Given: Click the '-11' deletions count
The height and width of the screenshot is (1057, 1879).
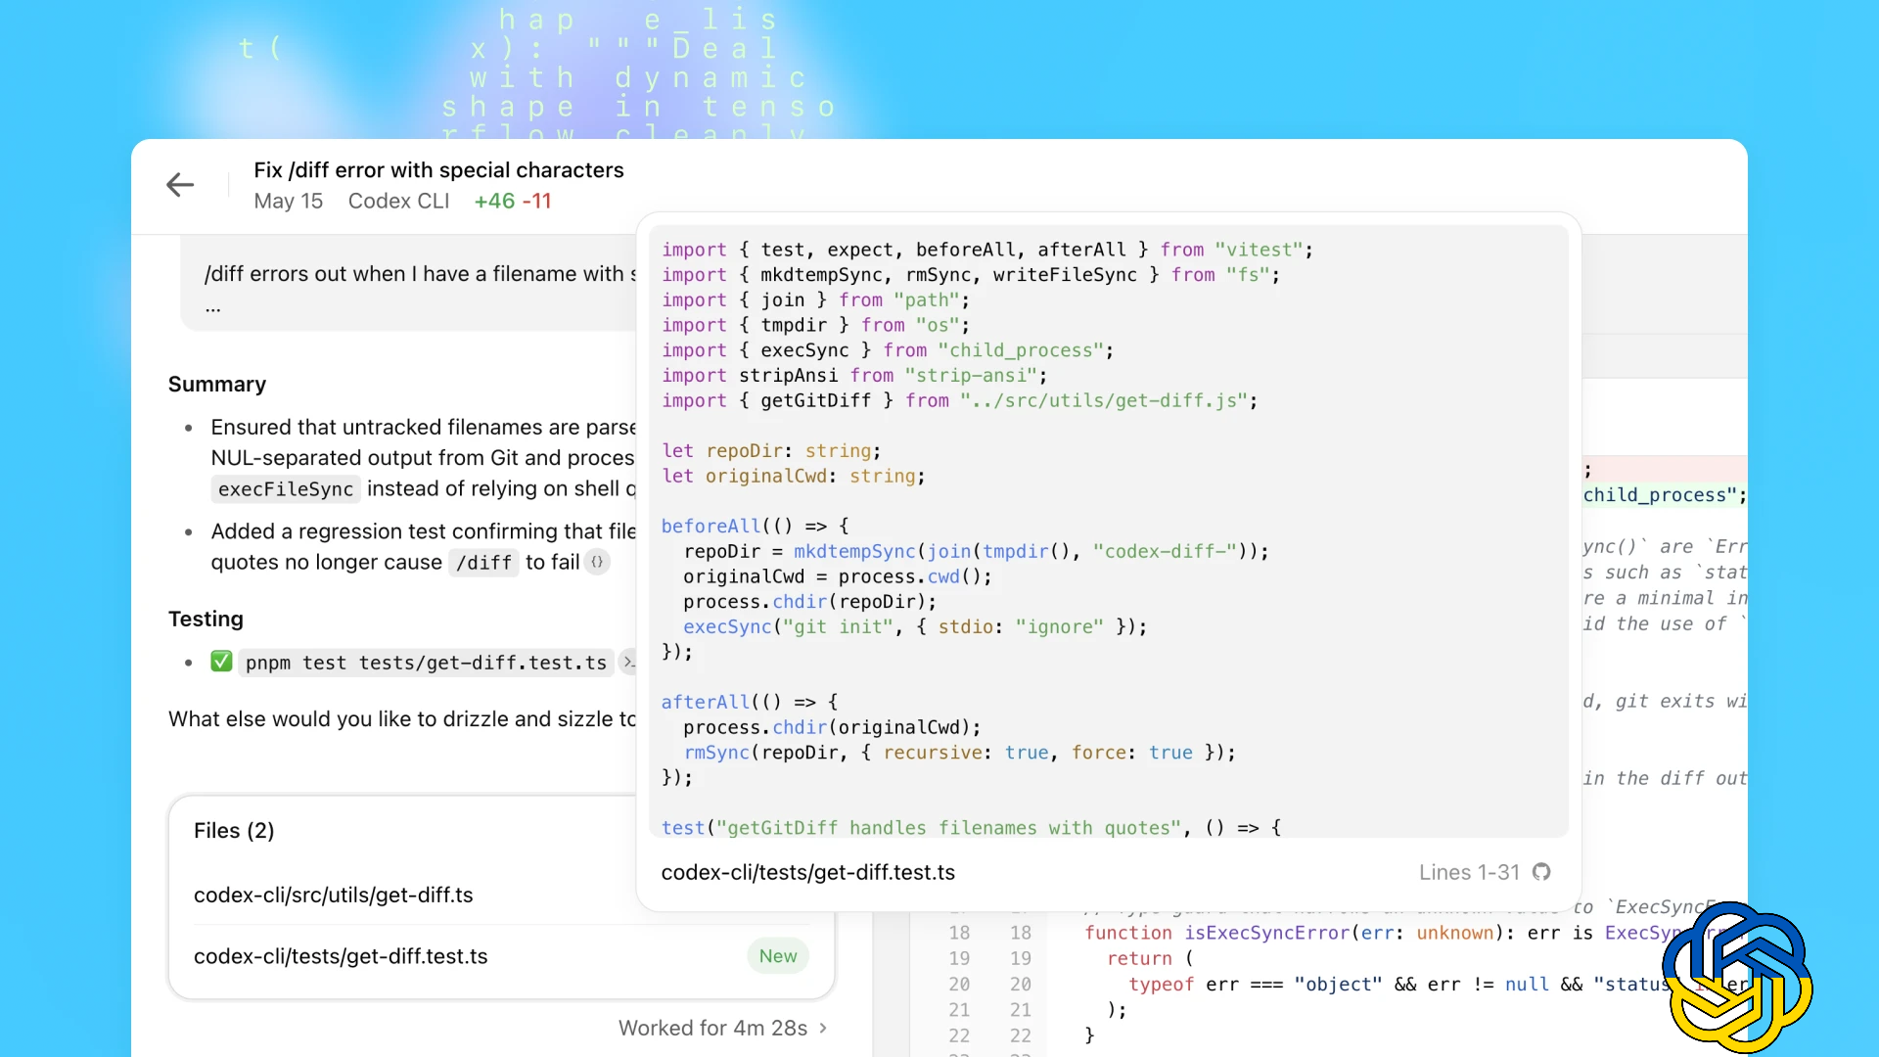Looking at the screenshot, I should [x=536, y=201].
